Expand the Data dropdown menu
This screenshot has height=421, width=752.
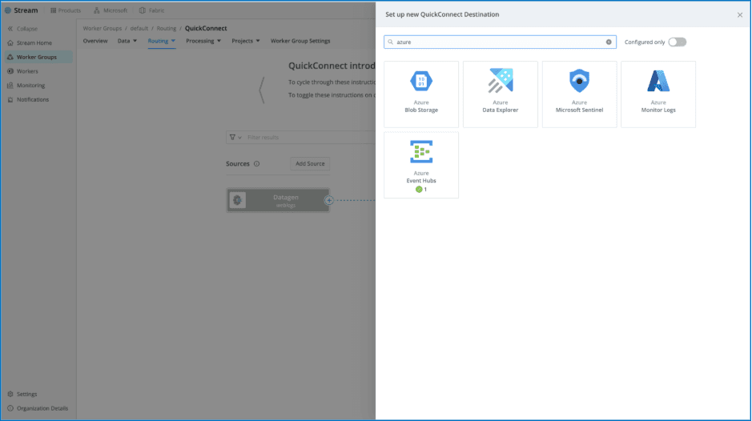click(127, 41)
